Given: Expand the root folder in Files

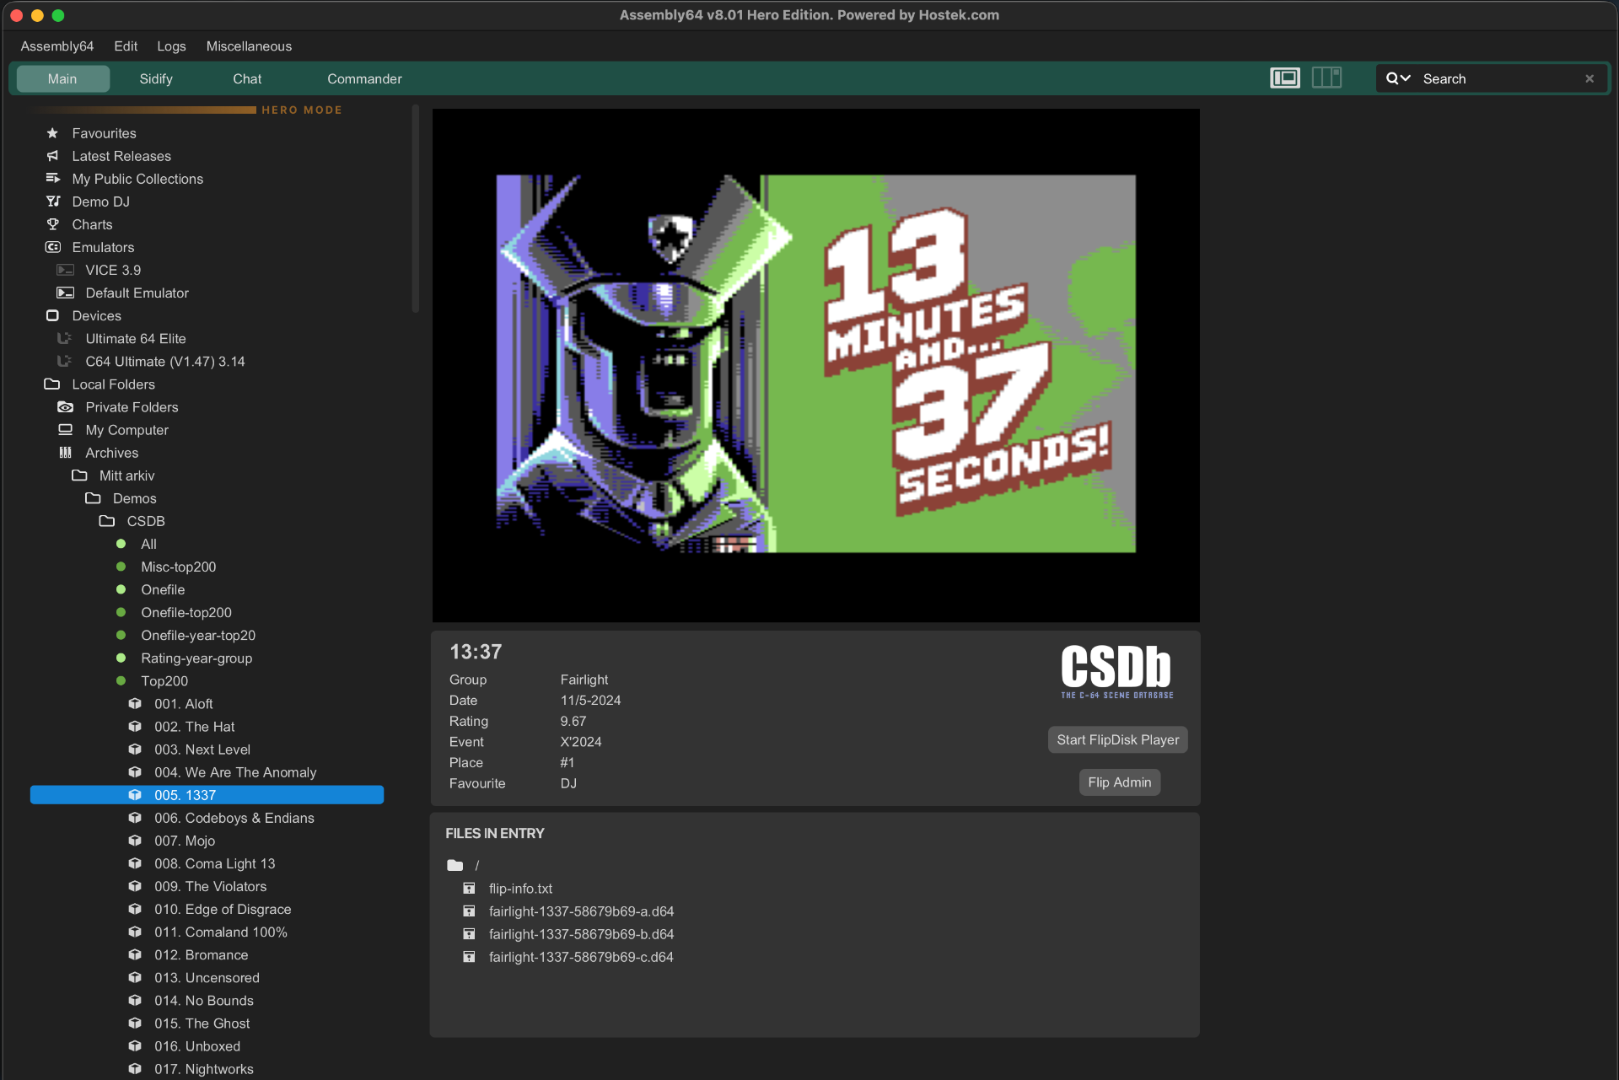Looking at the screenshot, I should click(455, 866).
